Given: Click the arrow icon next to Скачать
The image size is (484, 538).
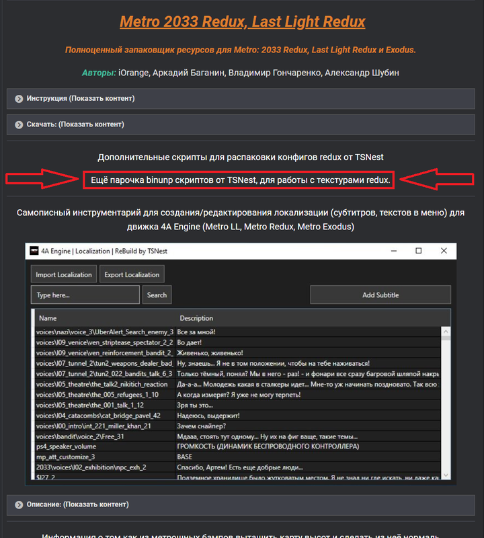Looking at the screenshot, I should [x=19, y=124].
